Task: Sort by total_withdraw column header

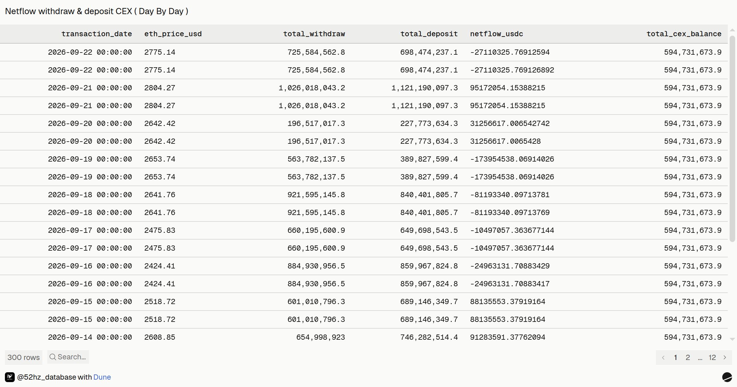Action: tap(314, 34)
